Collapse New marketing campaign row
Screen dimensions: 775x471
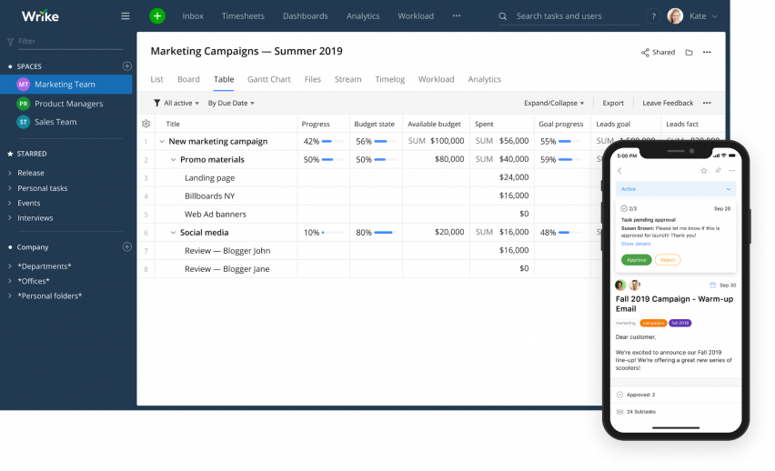(162, 141)
